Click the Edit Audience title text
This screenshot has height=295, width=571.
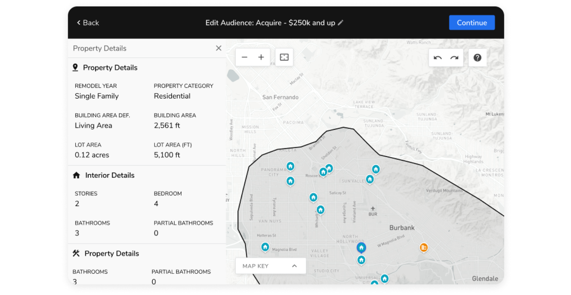coord(270,23)
